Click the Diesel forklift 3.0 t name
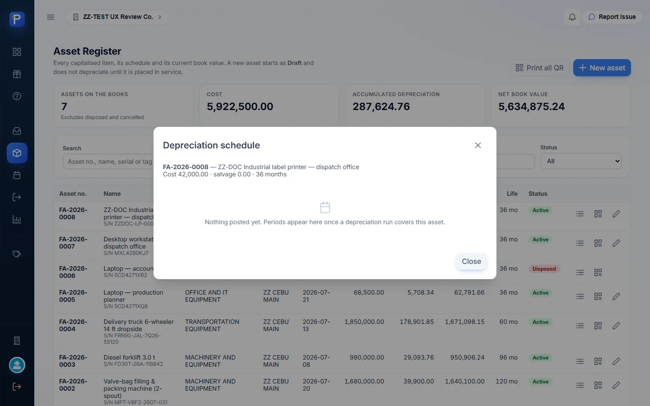The image size is (650, 406). [129, 357]
